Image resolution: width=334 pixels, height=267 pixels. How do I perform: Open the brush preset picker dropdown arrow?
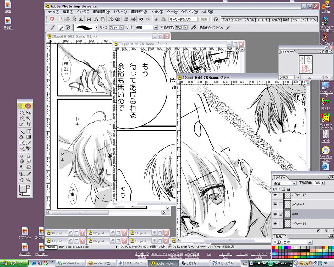96,28
